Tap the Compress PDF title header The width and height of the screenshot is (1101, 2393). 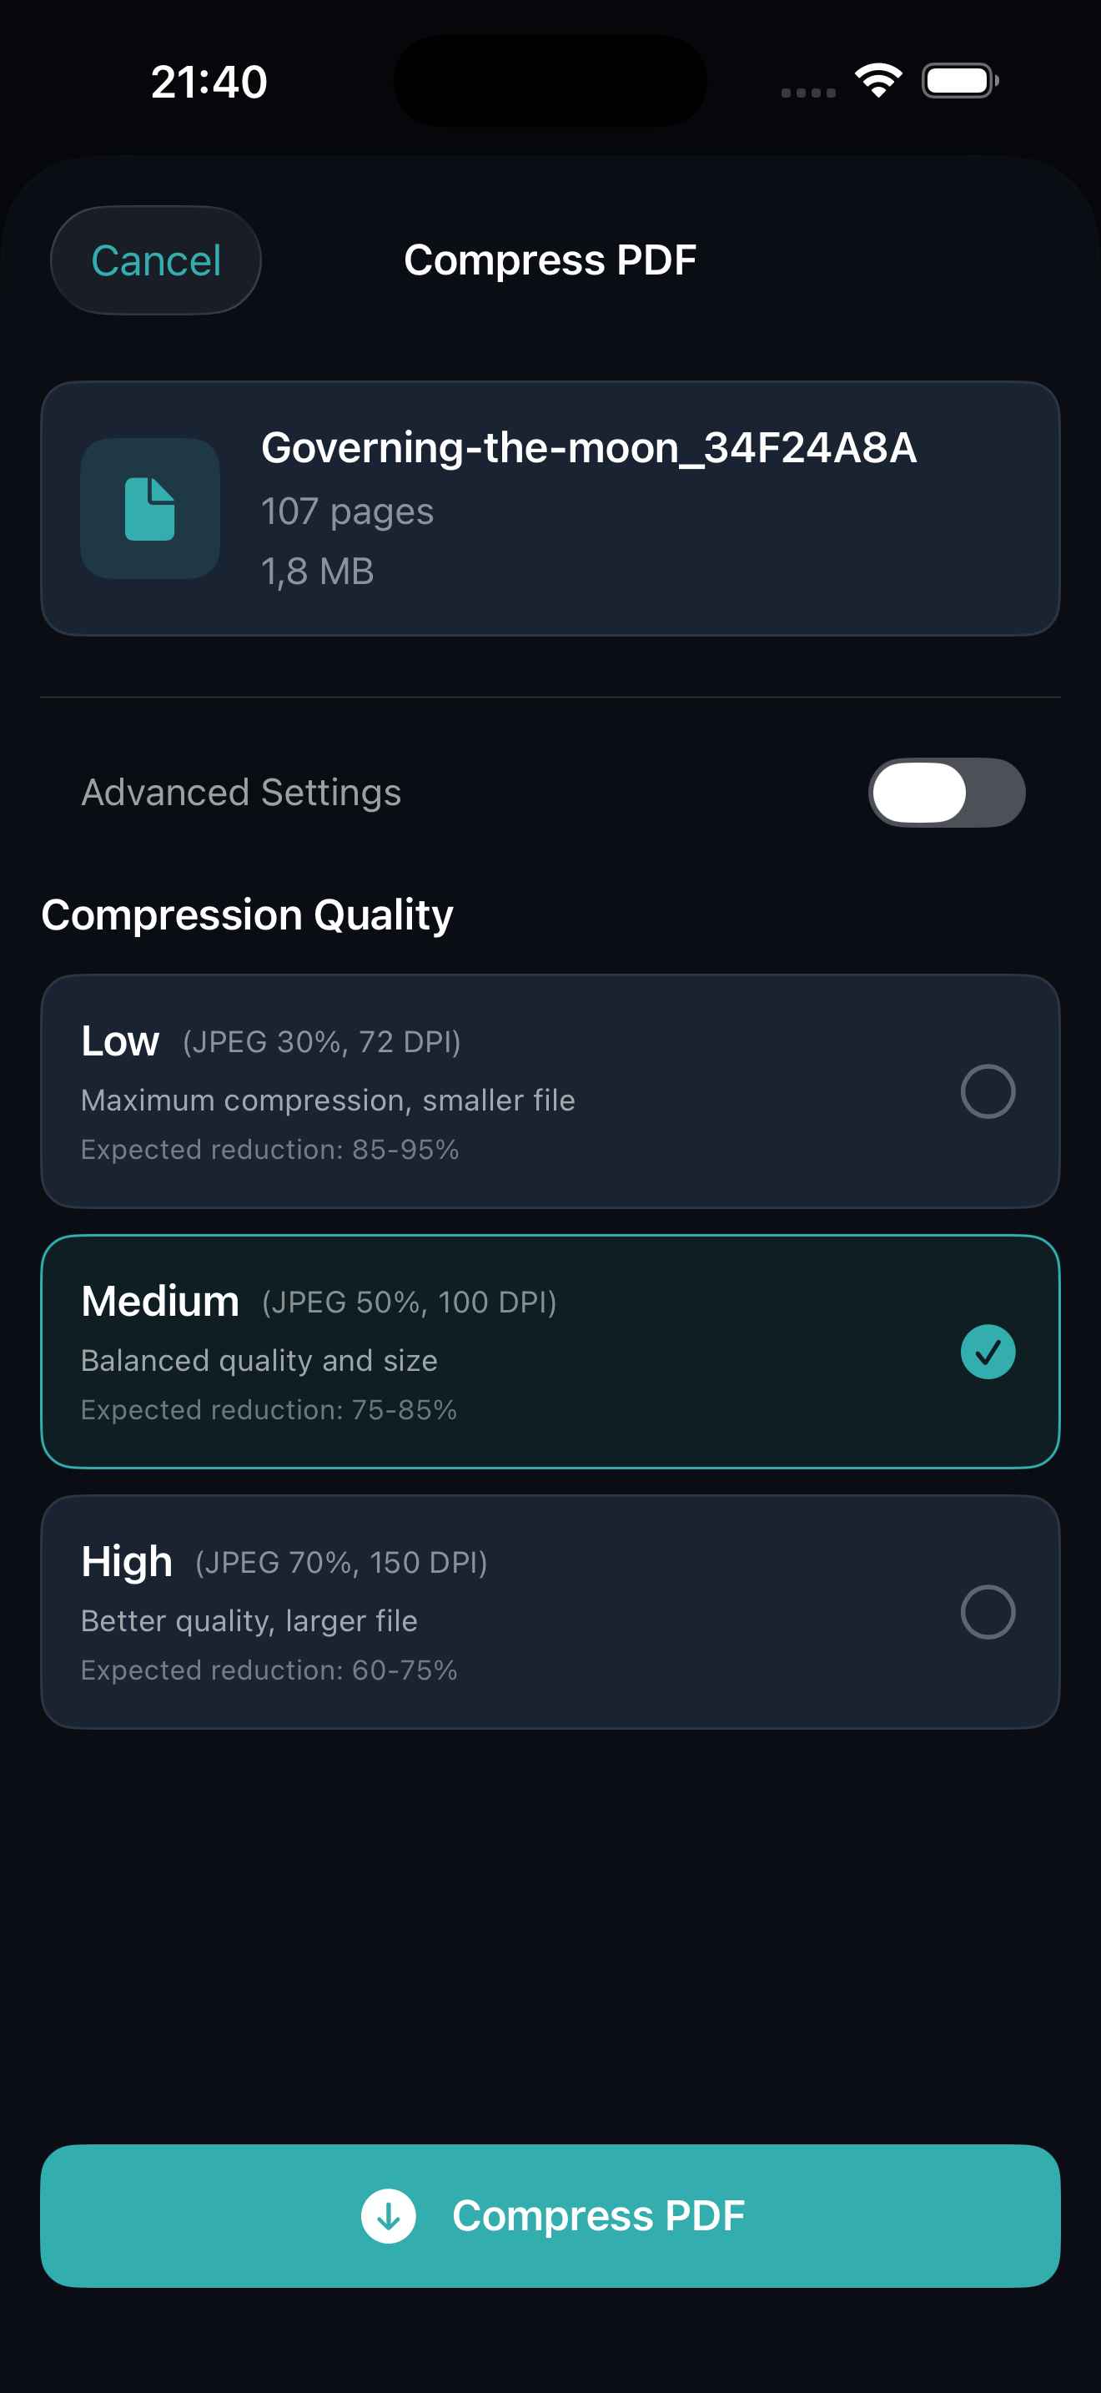click(550, 260)
